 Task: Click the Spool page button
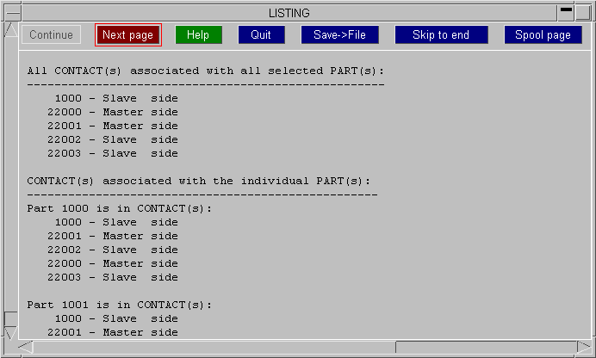tap(543, 34)
